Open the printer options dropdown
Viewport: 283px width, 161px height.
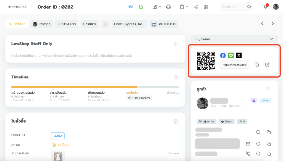[170, 7]
